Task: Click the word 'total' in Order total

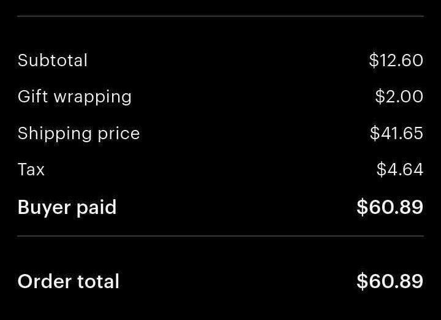Action: (98, 281)
